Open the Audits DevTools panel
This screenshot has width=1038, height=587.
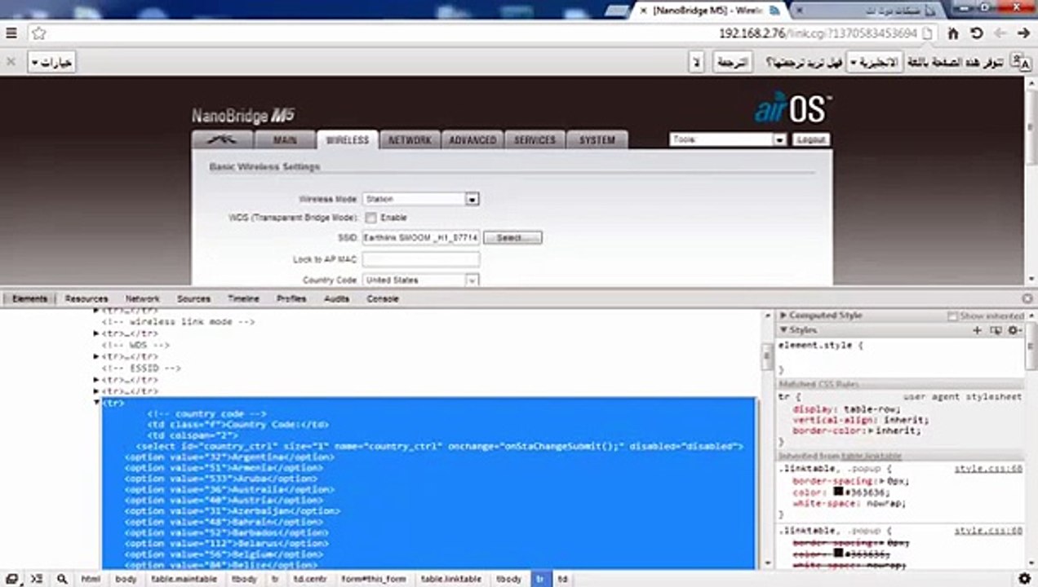(336, 298)
